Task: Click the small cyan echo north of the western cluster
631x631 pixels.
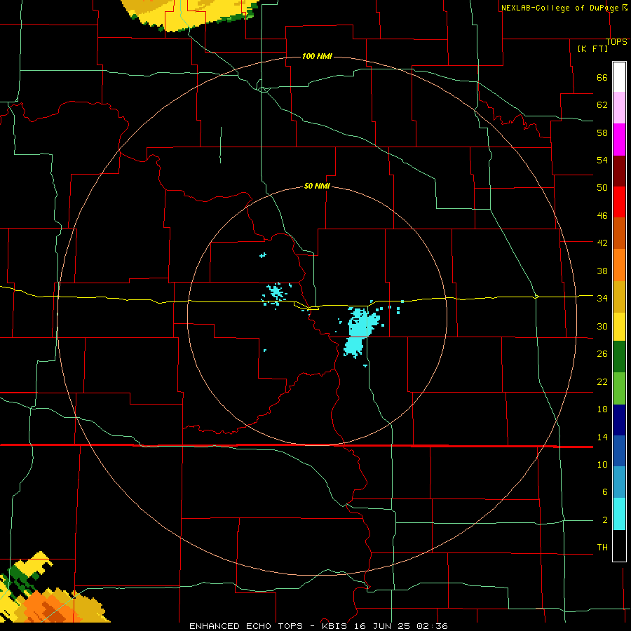Action: [263, 255]
